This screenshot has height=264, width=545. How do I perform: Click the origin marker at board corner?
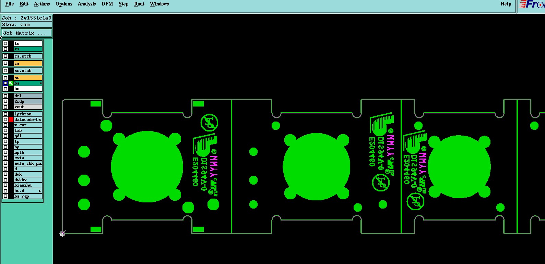click(62, 233)
